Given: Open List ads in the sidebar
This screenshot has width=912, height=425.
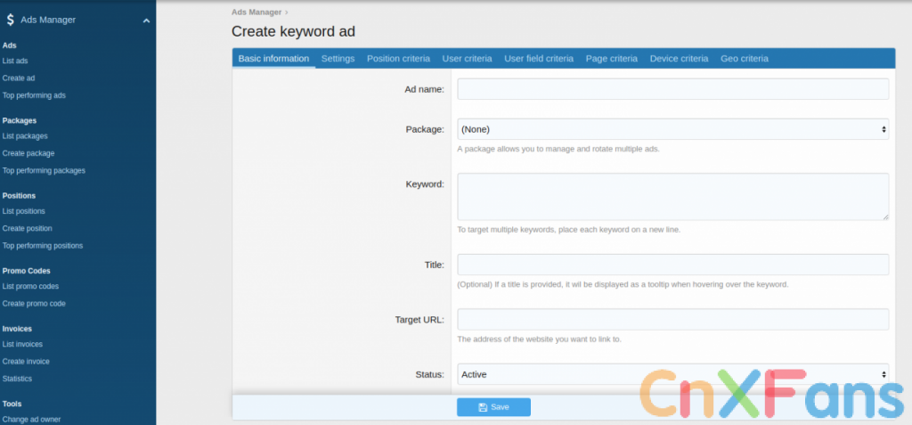Looking at the screenshot, I should (x=15, y=61).
